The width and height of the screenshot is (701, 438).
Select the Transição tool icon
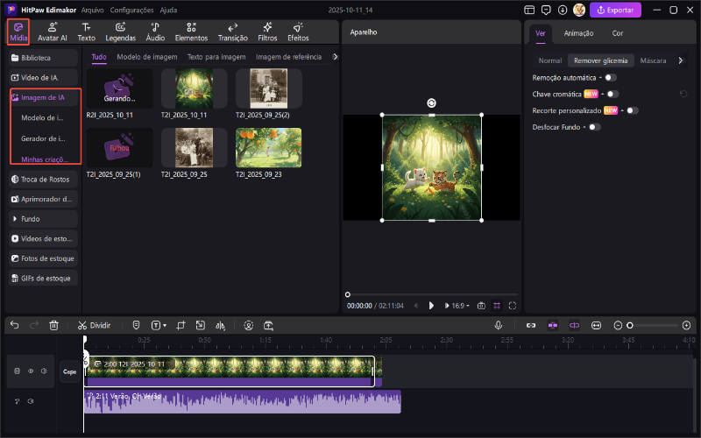tap(232, 32)
